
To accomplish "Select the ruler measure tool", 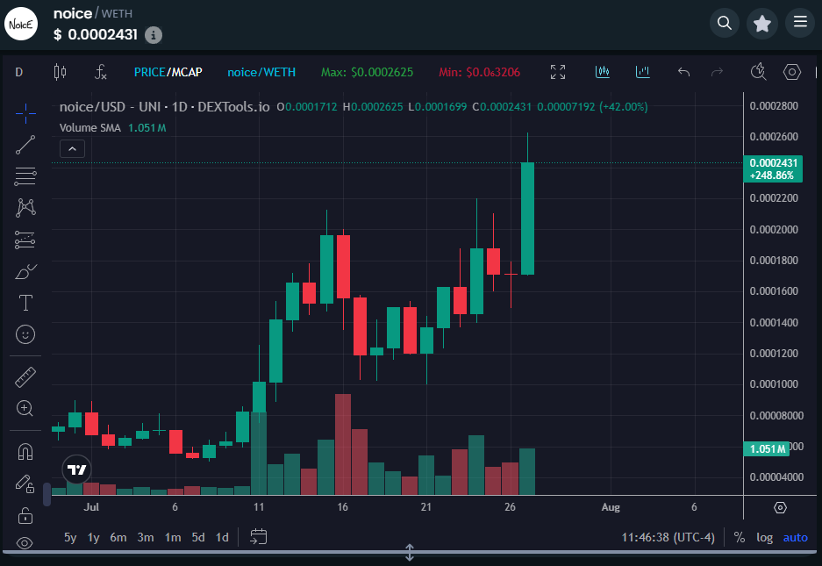I will click(25, 376).
